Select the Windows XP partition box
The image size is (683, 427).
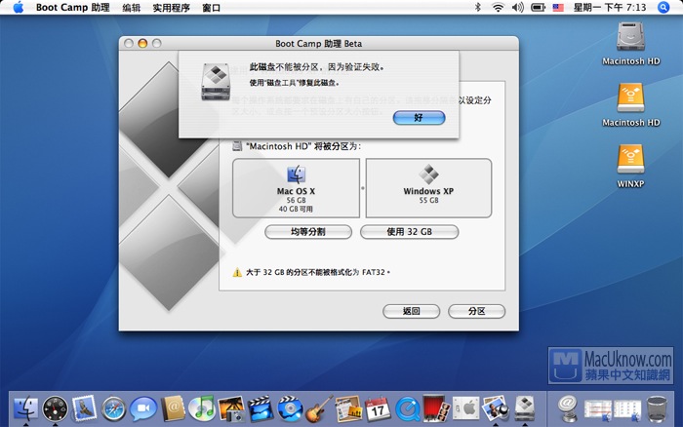[x=428, y=188]
